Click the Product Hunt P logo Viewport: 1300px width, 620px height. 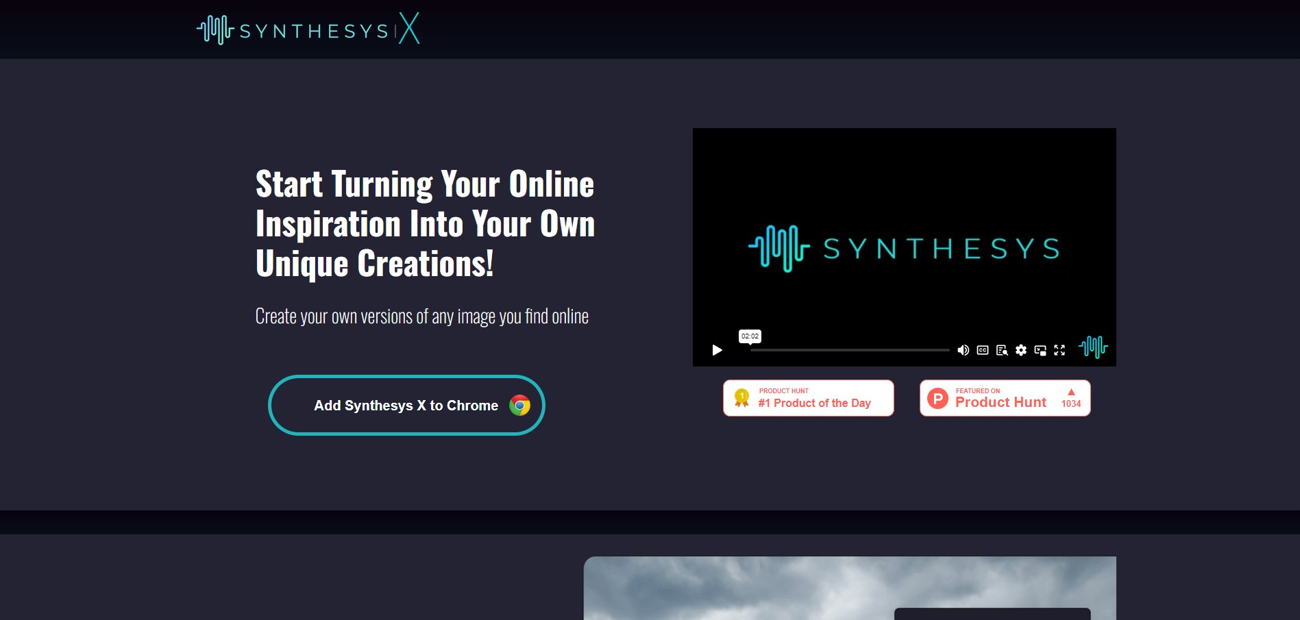[937, 398]
